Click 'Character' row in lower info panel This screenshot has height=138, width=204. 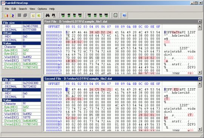[x=22, y=104]
